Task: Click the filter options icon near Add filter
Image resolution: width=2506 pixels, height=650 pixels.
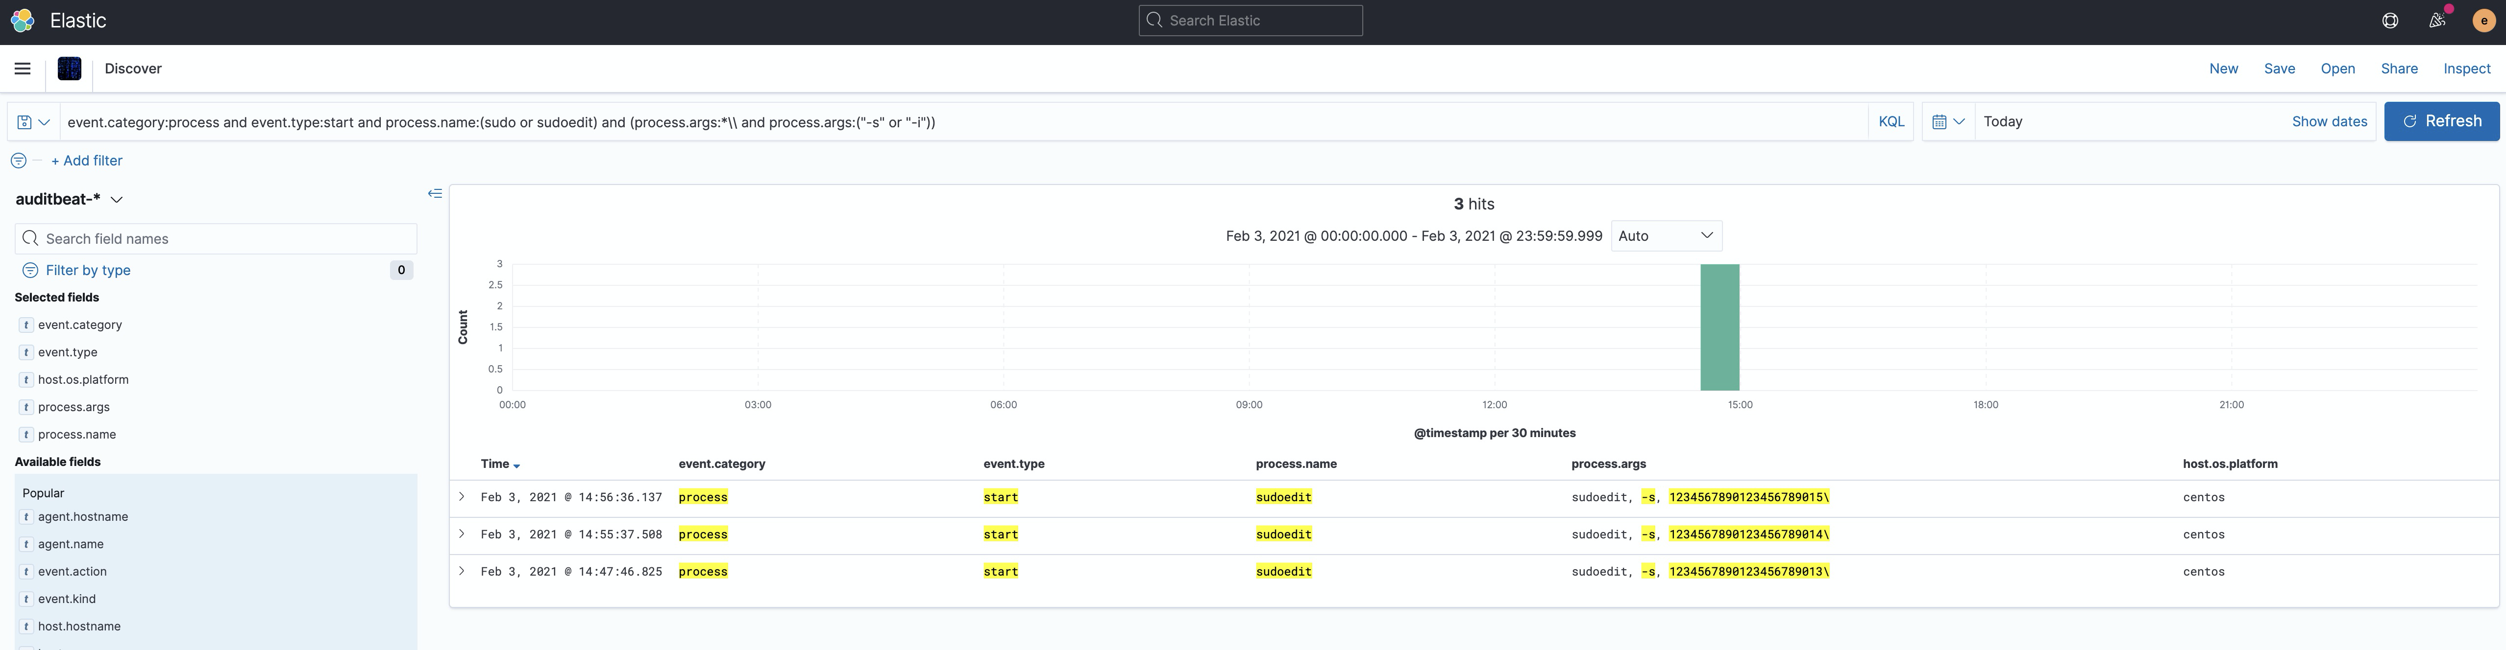Action: click(x=18, y=160)
